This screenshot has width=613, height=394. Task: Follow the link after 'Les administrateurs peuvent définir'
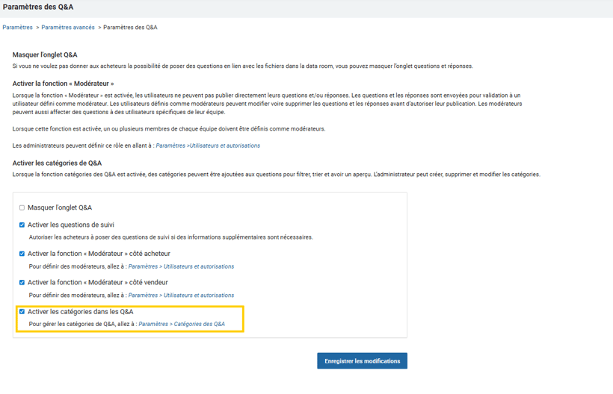208,146
